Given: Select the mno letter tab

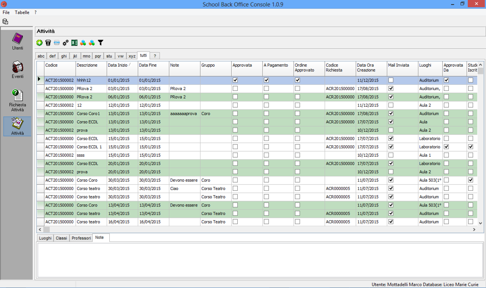Looking at the screenshot, I should pos(86,56).
